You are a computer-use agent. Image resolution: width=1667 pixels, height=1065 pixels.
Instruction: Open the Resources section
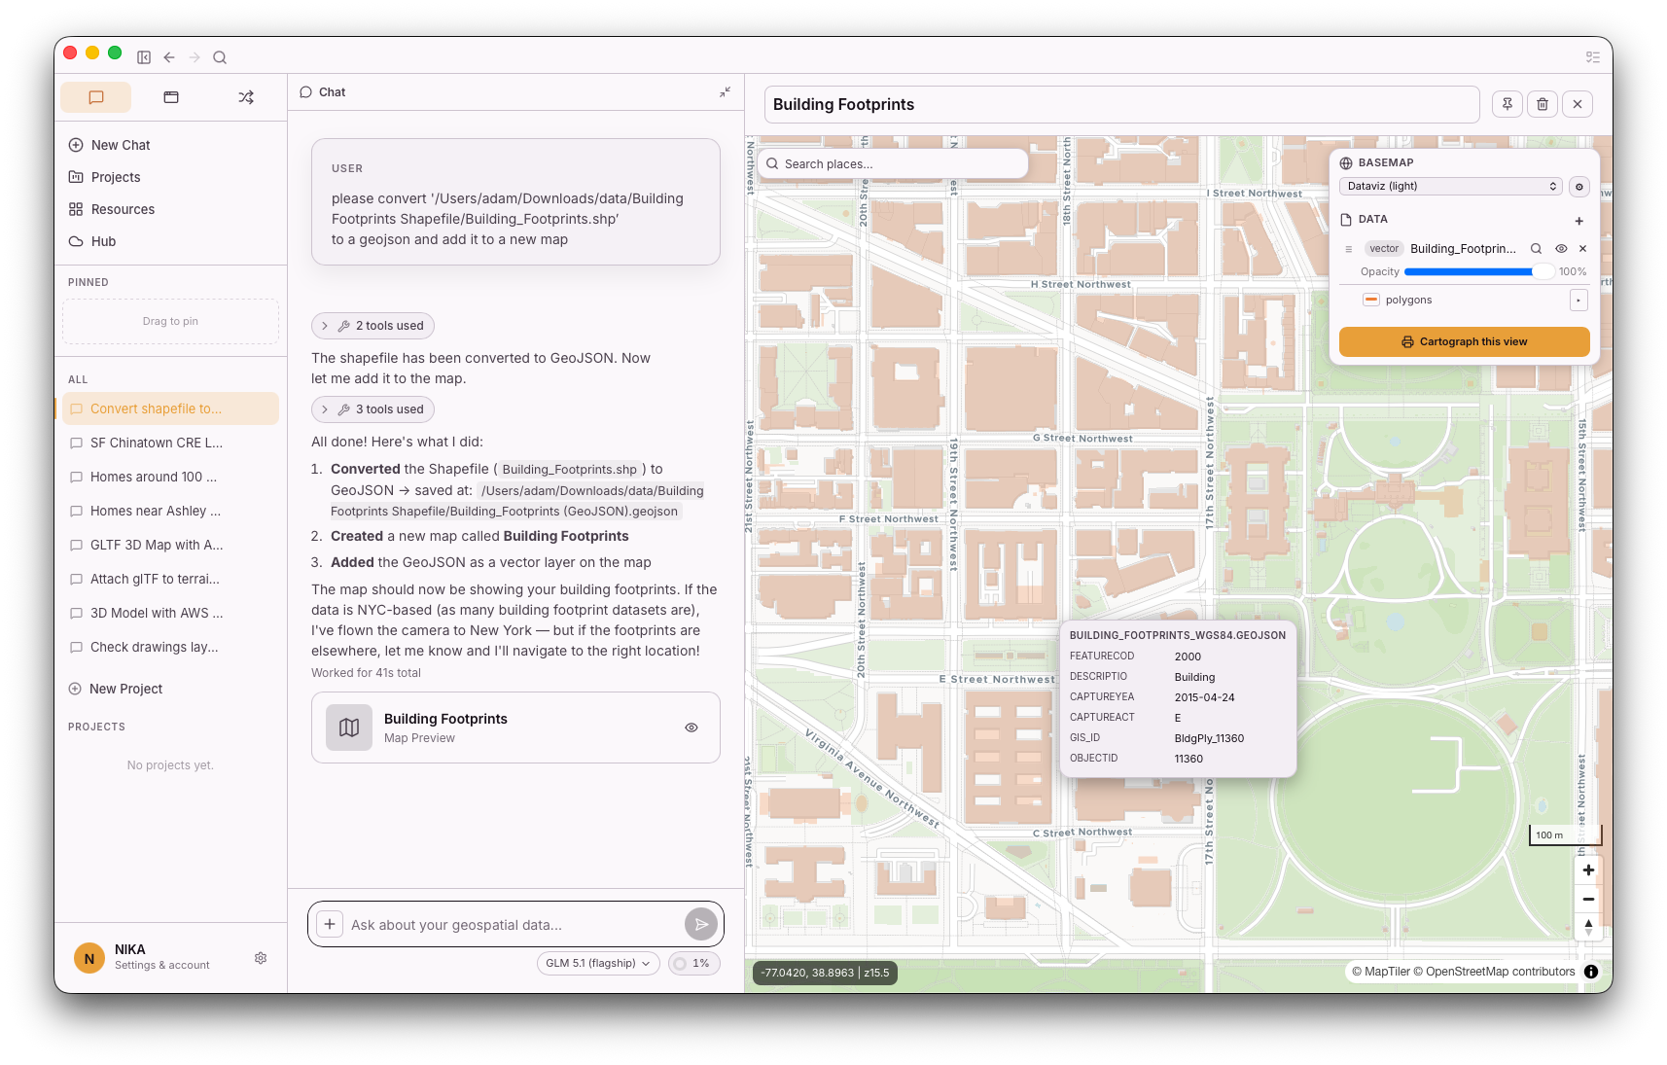pos(111,209)
